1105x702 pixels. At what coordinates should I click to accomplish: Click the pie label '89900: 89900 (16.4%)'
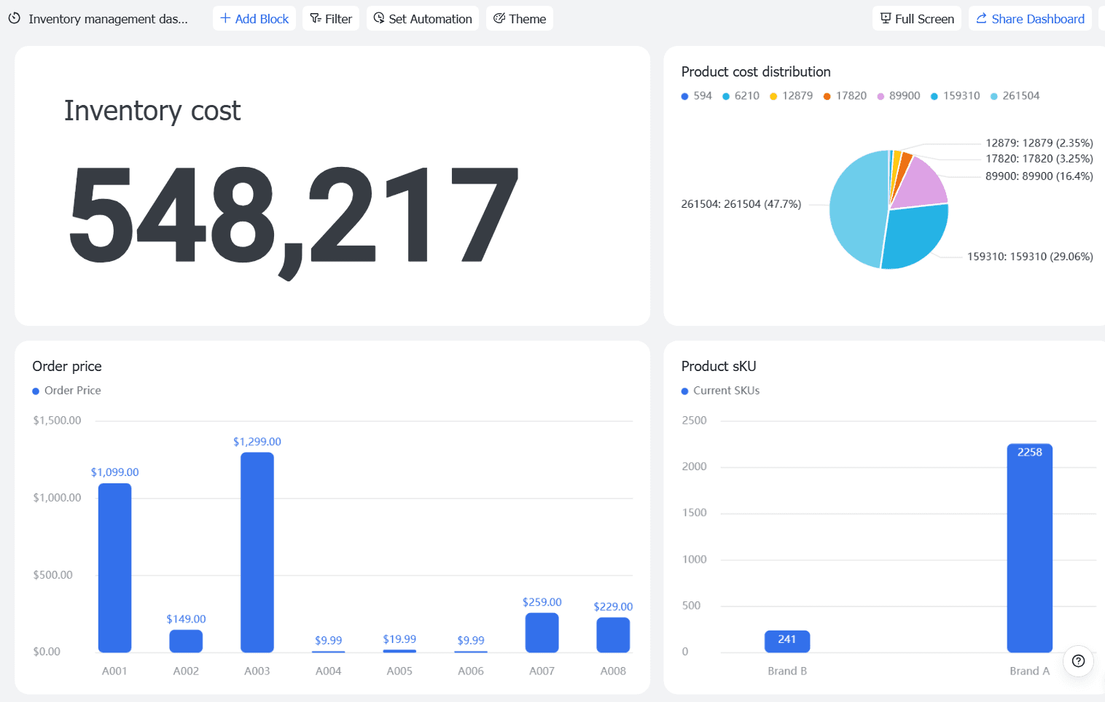(x=1039, y=176)
